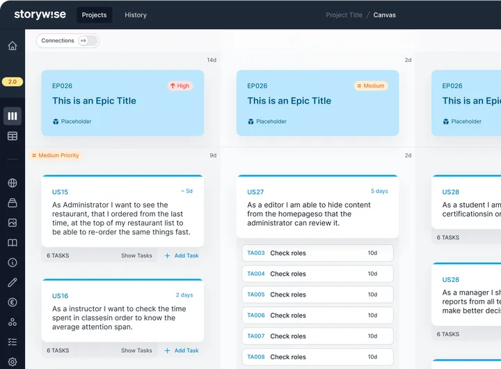Click Project Title breadcrumb link

[344, 15]
